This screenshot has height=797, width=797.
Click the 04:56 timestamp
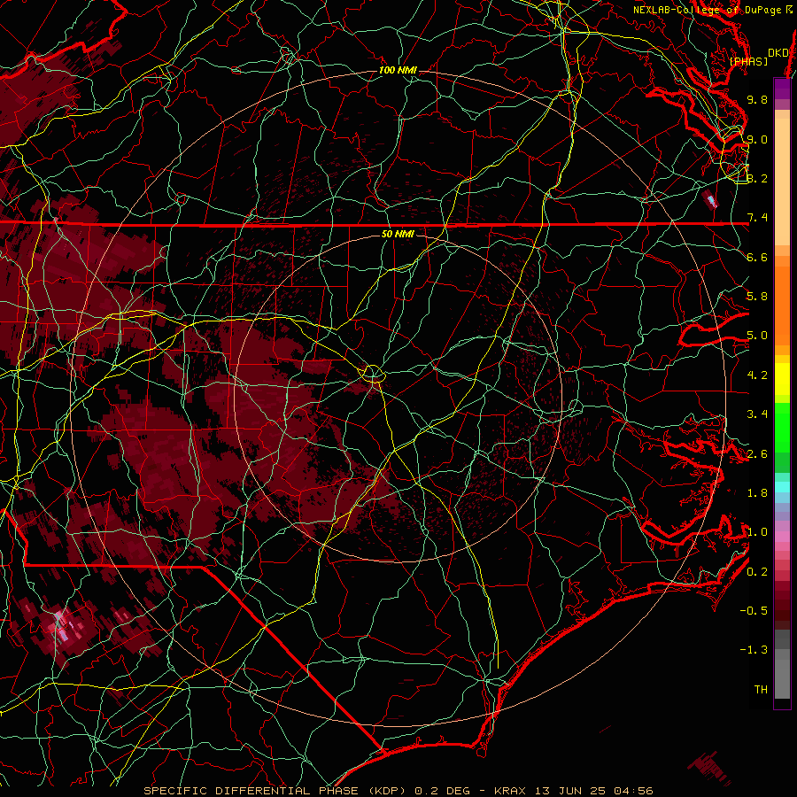633,791
